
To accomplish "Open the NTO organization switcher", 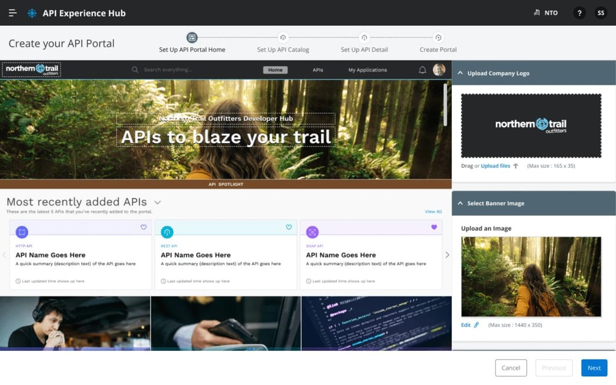I will 546,13.
